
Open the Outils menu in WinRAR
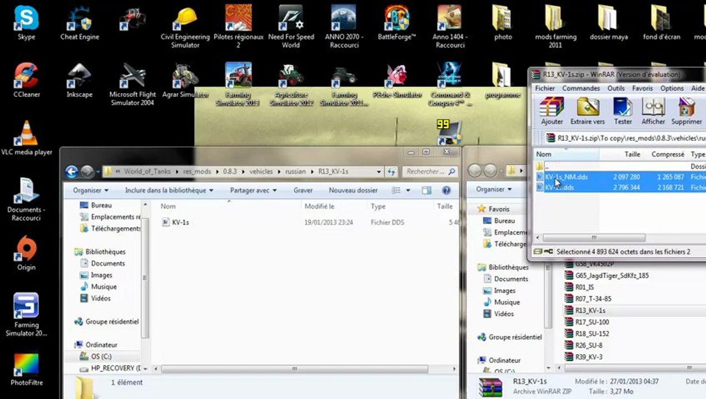[616, 88]
